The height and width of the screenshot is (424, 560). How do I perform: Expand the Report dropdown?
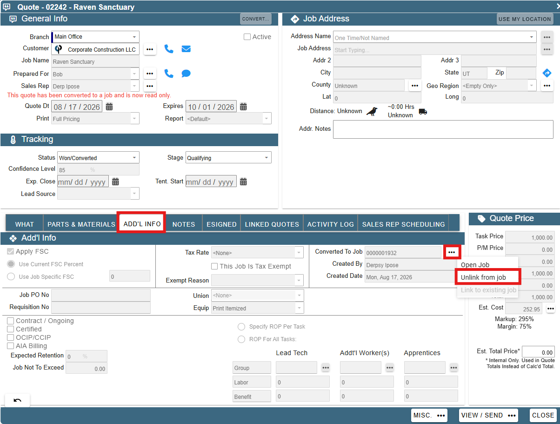click(x=267, y=119)
